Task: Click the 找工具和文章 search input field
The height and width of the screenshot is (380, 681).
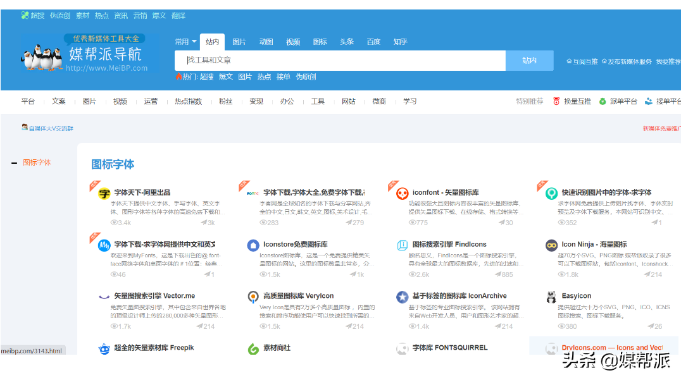Action: click(340, 60)
